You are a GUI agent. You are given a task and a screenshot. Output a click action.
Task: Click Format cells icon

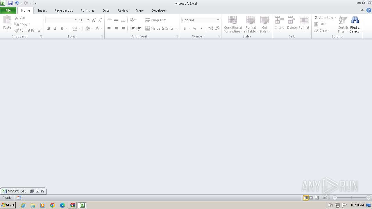point(304,20)
